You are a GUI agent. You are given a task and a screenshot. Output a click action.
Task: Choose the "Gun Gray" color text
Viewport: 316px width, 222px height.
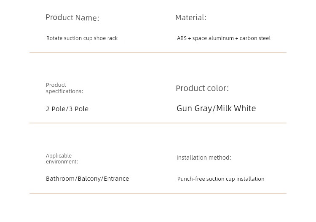coord(194,108)
